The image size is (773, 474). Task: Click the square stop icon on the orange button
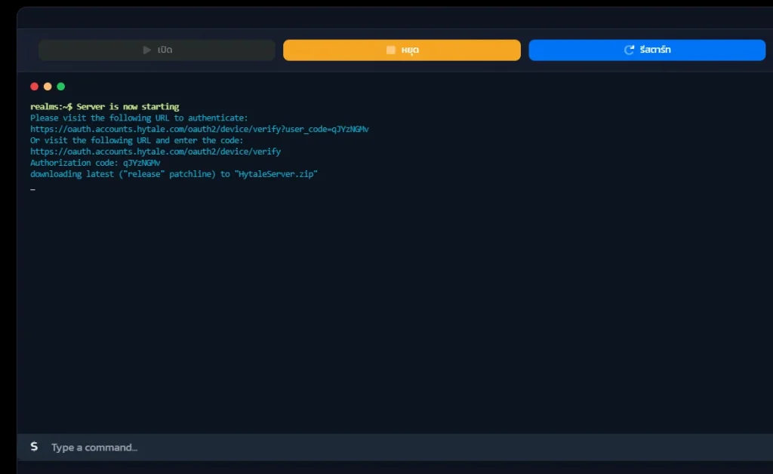(x=390, y=50)
